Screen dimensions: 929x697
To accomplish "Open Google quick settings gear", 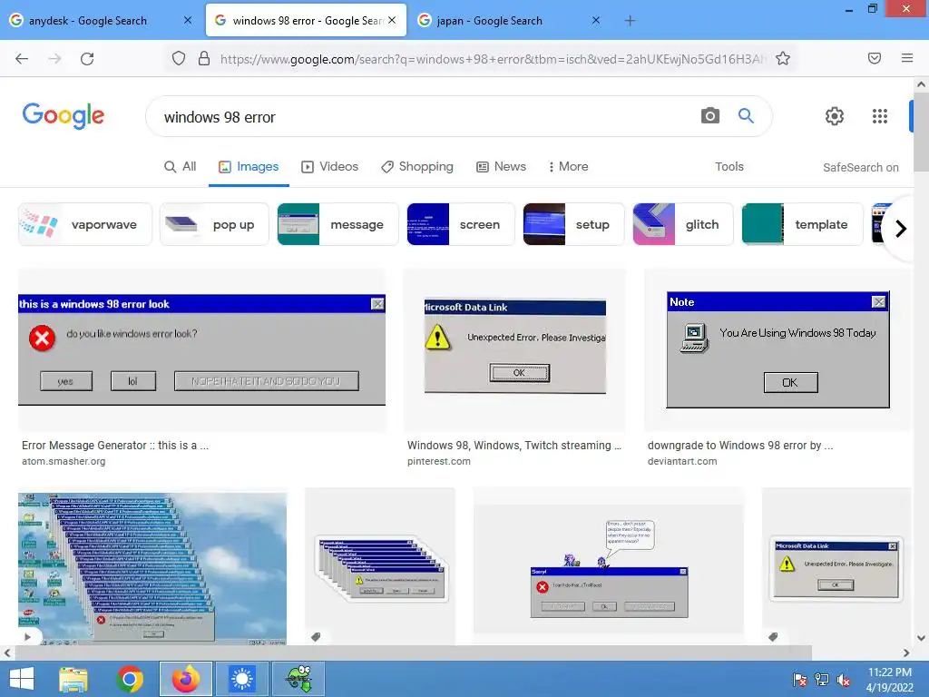I will coord(835,116).
